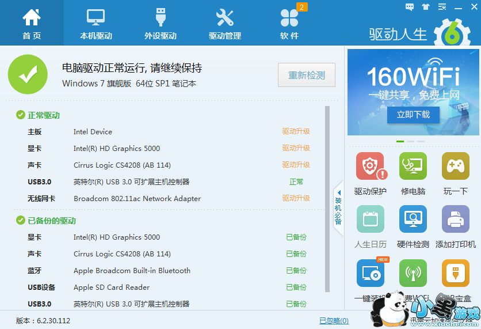The width and height of the screenshot is (481, 329).
Task: Open the main menu dropdown in title bar
Action: [441, 7]
